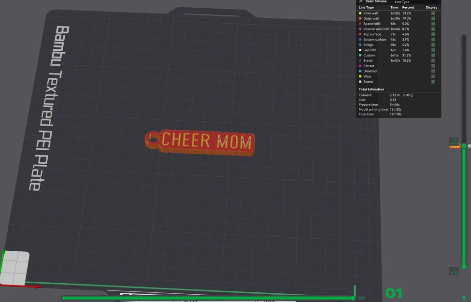Click the Total Estimation heading
The height and width of the screenshot is (302, 471).
(x=371, y=89)
